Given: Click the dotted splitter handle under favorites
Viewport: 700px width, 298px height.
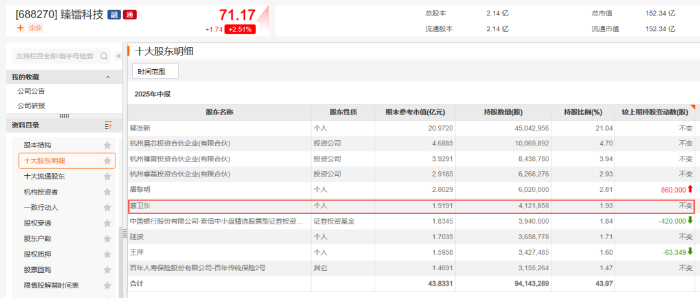Looking at the screenshot, I should 64,116.
